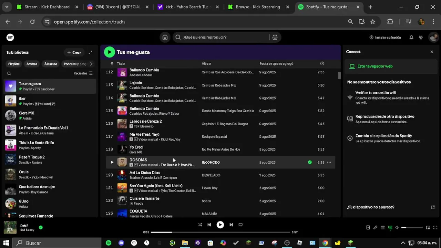
Task: Seek within the song progress bar
Action: 220,232
